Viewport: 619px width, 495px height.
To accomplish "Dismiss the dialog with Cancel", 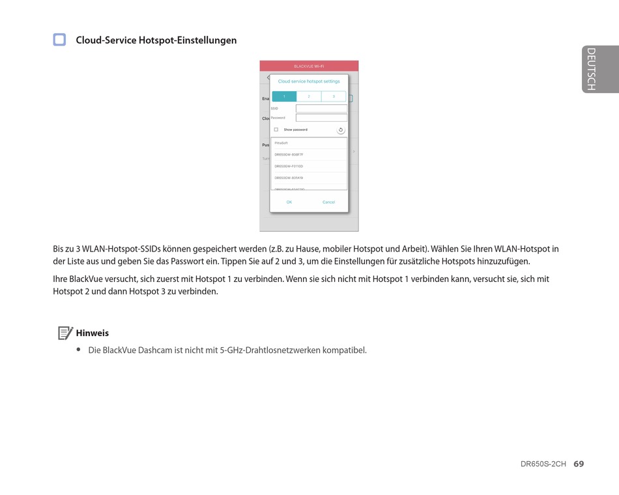I will click(x=328, y=202).
